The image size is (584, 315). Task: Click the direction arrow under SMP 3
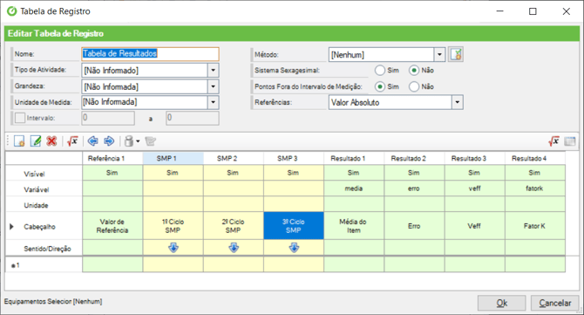coord(294,248)
